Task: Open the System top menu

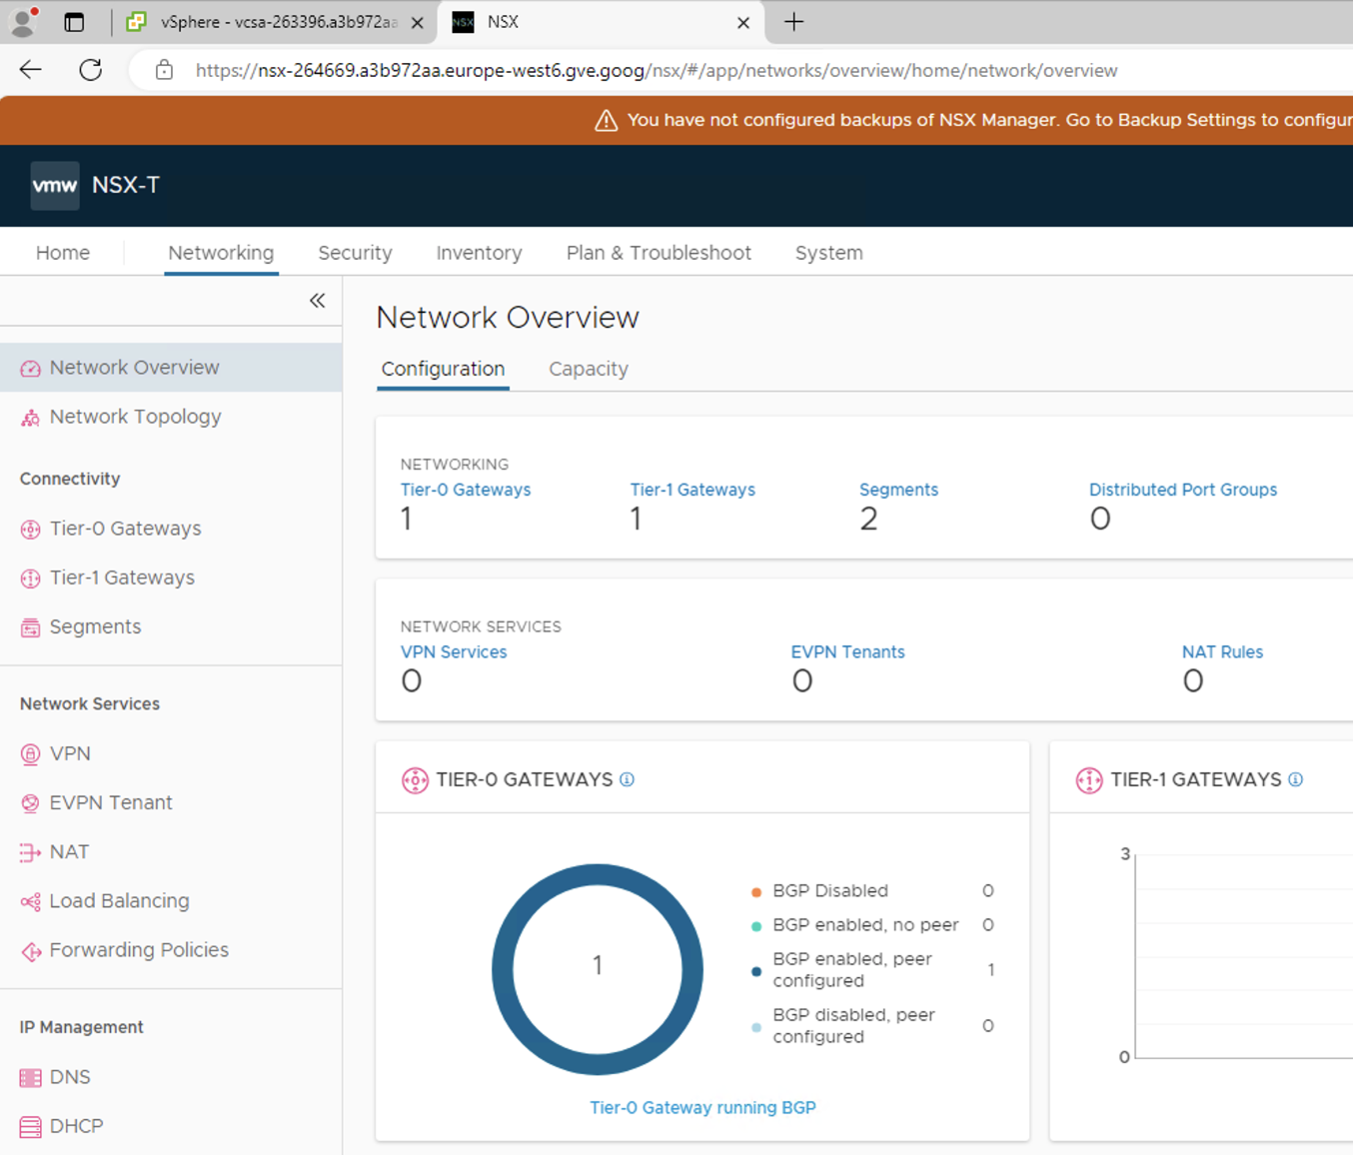Action: [829, 253]
